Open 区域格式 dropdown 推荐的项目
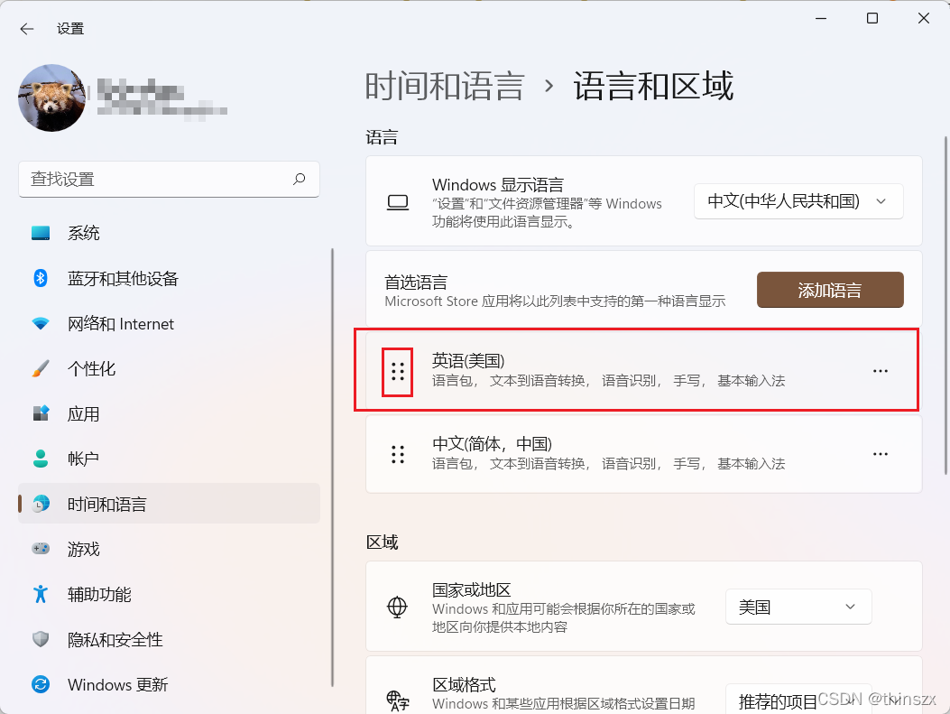950x714 pixels. pyautogui.click(x=798, y=701)
